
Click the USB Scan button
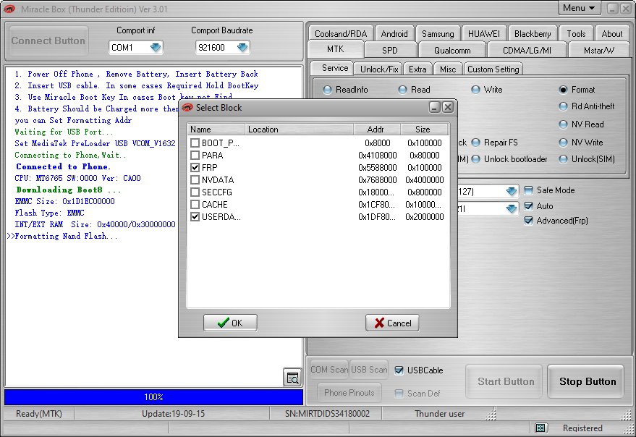point(369,370)
